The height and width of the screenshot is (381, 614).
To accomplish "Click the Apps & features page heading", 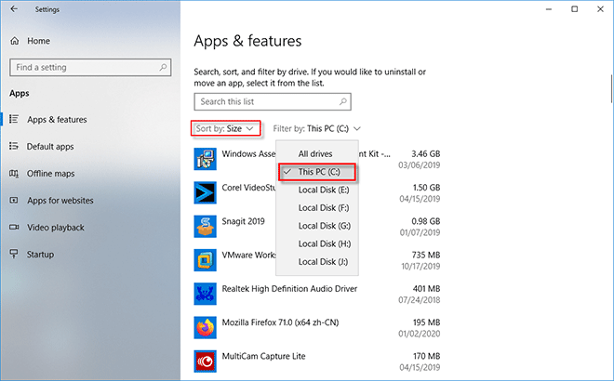I will click(x=247, y=41).
